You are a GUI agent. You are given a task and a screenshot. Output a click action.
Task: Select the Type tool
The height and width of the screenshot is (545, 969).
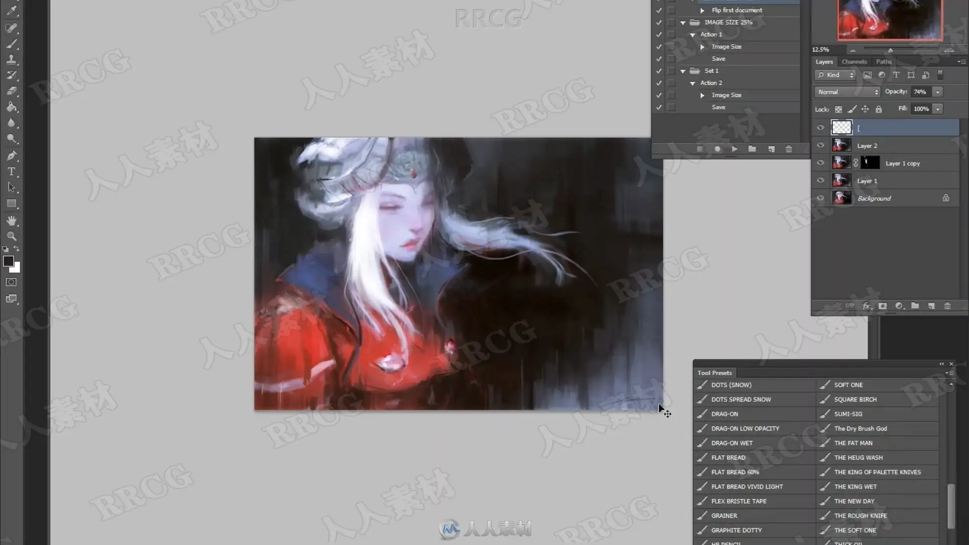[x=11, y=172]
